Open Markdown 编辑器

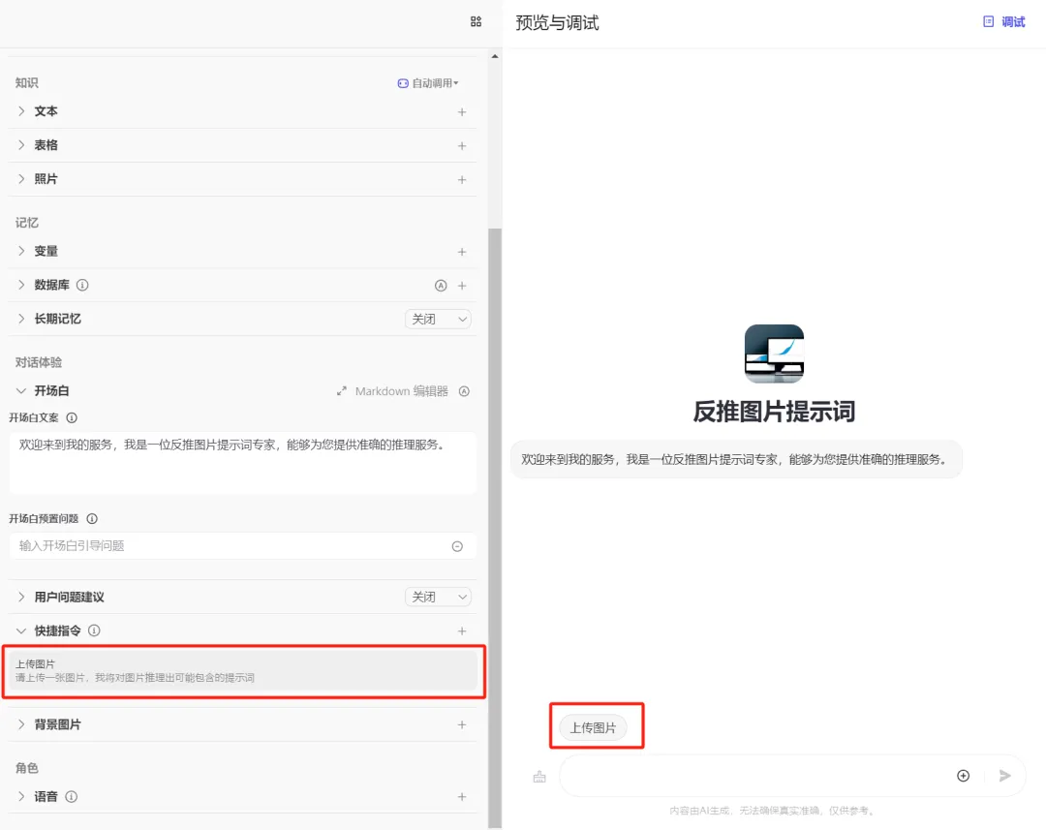[402, 391]
